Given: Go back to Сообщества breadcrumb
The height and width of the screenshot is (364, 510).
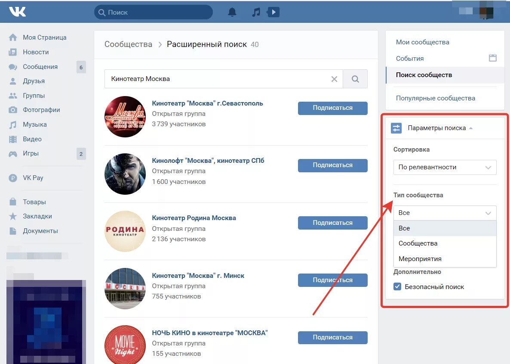Looking at the screenshot, I should click(128, 44).
